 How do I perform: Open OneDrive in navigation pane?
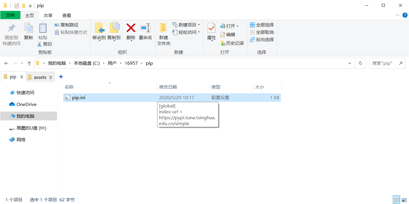point(23,105)
